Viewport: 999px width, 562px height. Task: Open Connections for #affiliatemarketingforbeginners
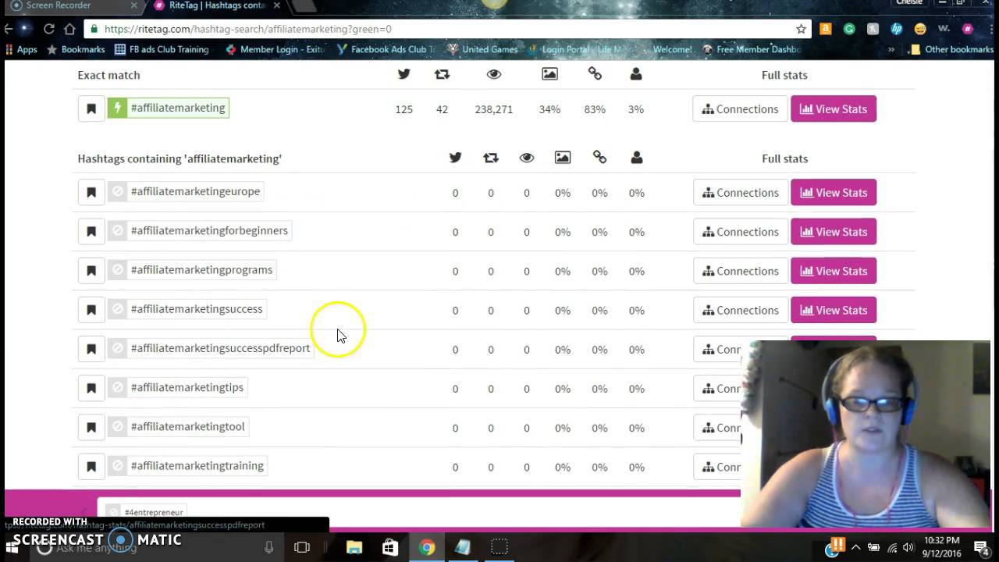[x=740, y=231]
